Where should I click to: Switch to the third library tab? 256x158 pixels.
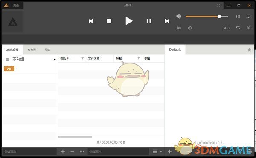pyautogui.click(x=48, y=50)
